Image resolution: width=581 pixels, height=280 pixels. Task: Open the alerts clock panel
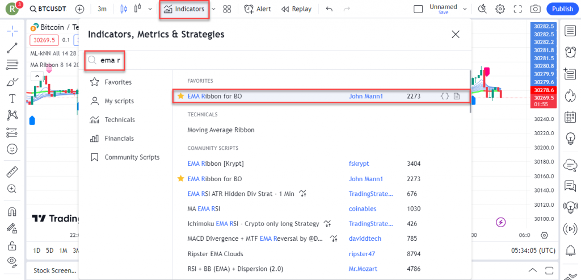pos(570,52)
